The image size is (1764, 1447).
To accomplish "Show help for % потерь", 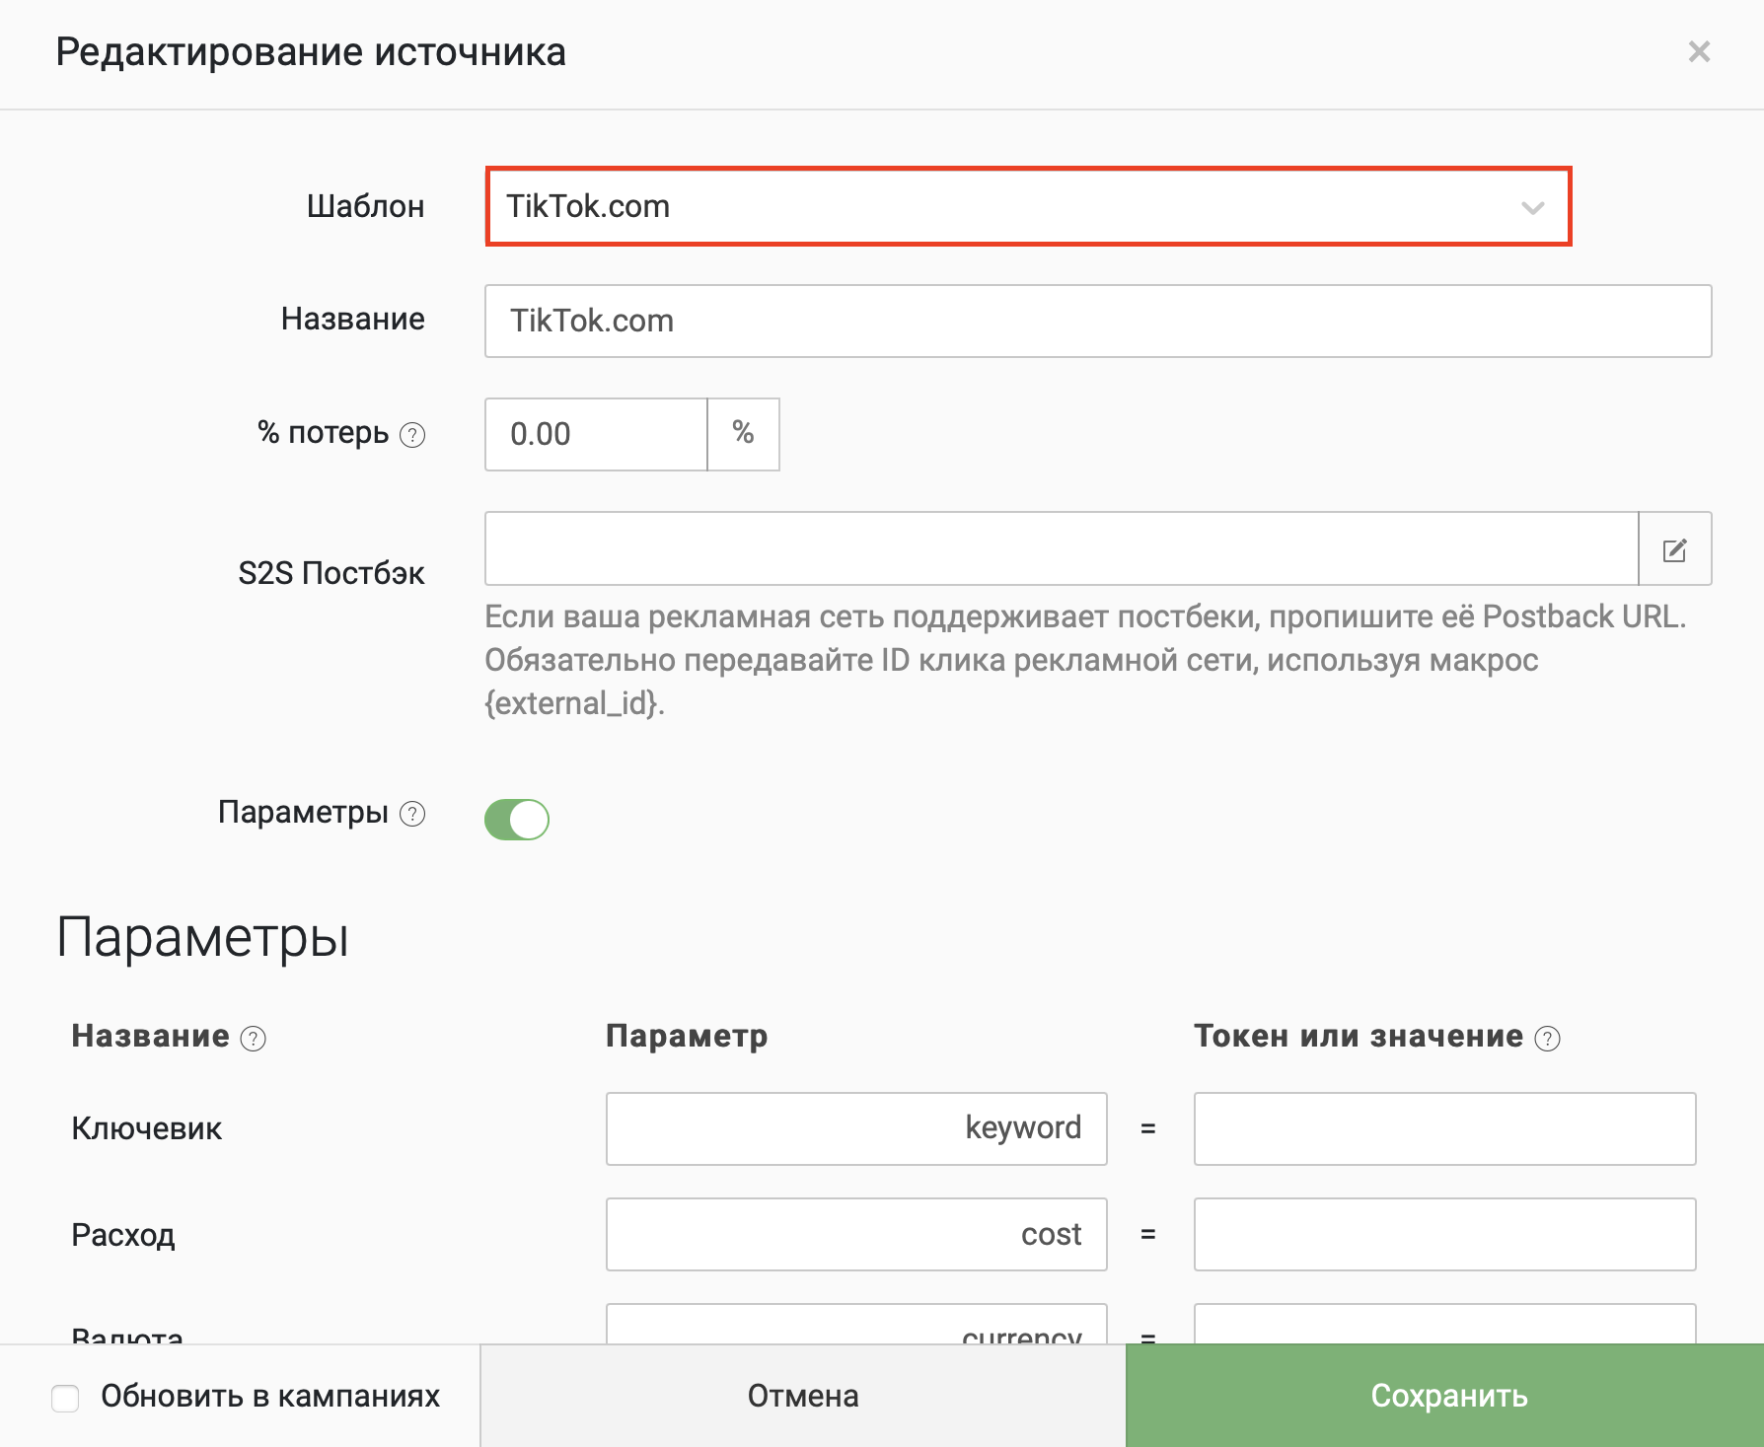I will [x=412, y=435].
